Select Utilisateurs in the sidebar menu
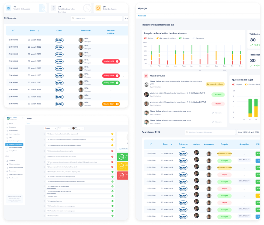 pos(12,161)
